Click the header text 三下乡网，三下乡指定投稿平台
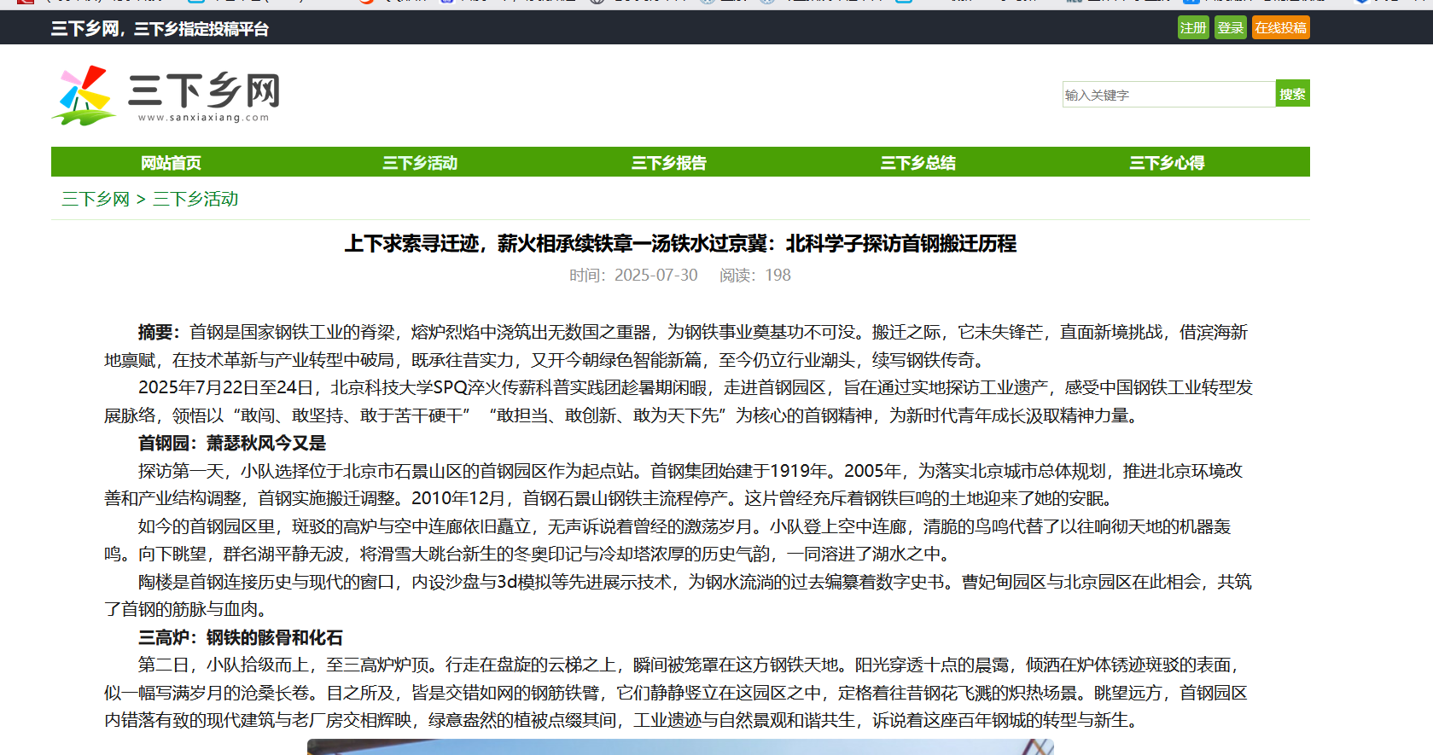This screenshot has width=1433, height=755. pyautogui.click(x=160, y=29)
